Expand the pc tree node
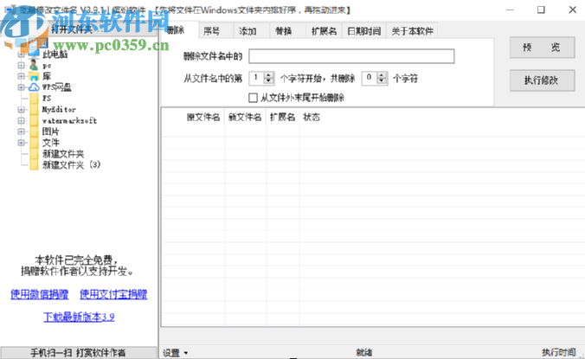Viewport: 585px width, 359px height. click(22, 65)
